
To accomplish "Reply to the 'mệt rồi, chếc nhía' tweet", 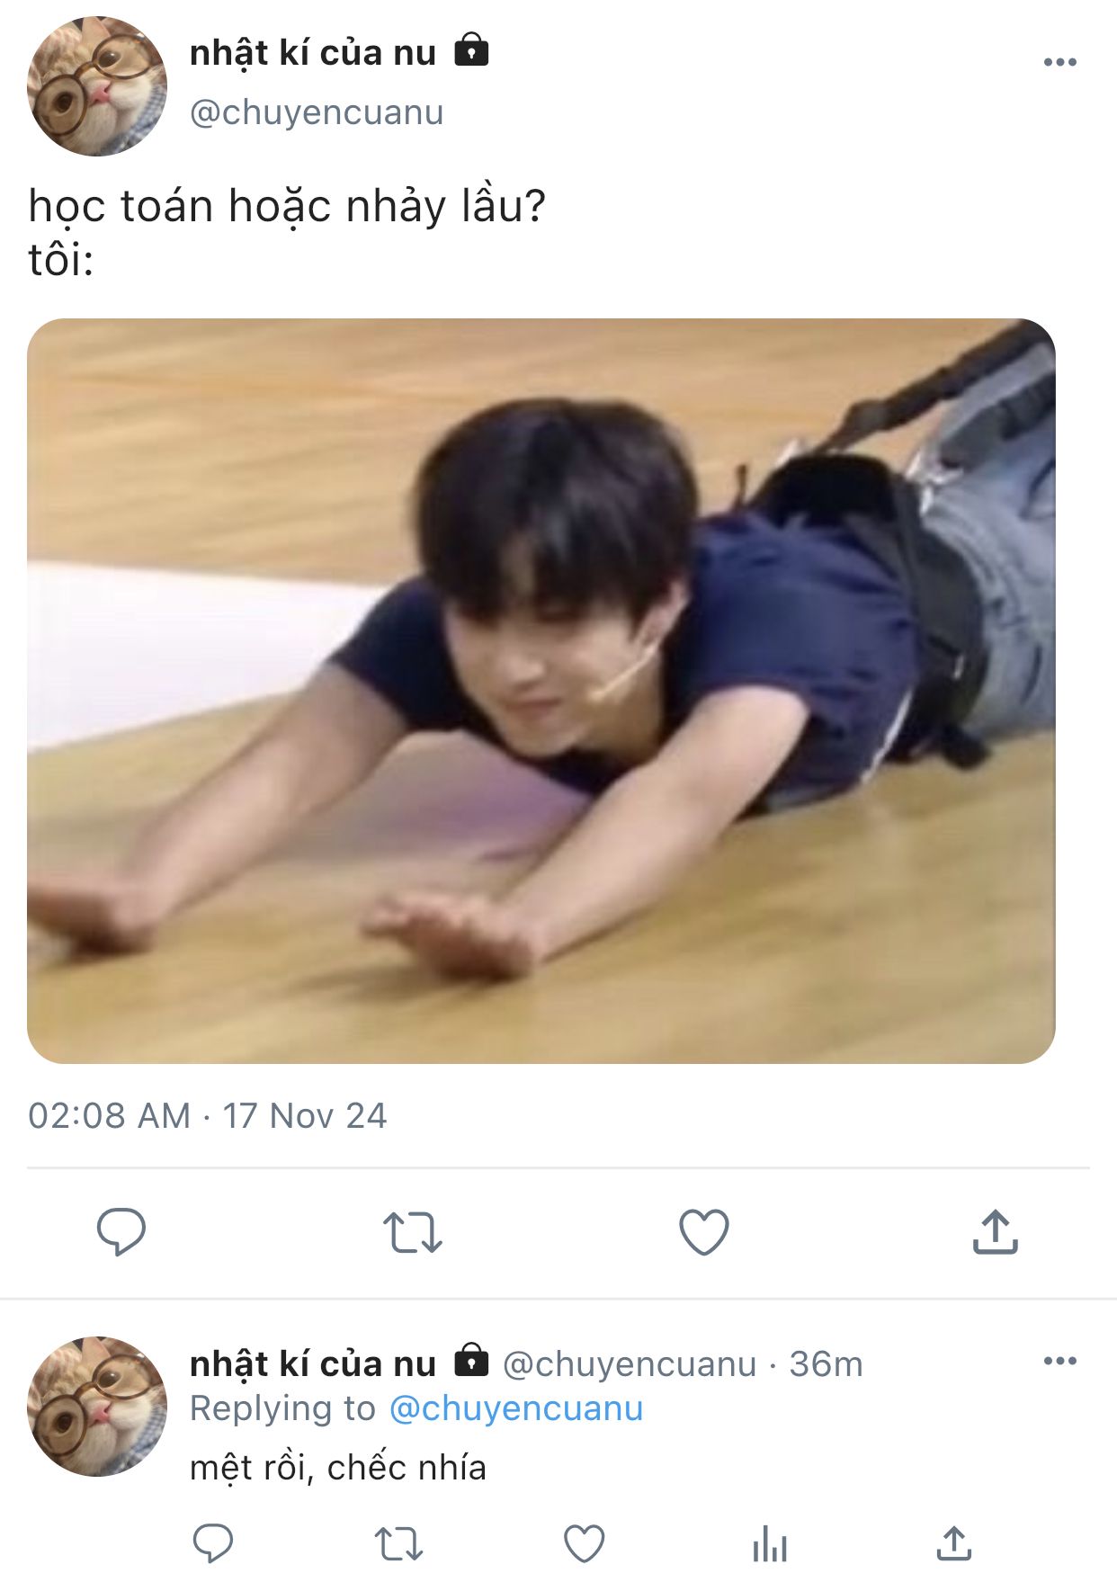I will coord(213,1543).
